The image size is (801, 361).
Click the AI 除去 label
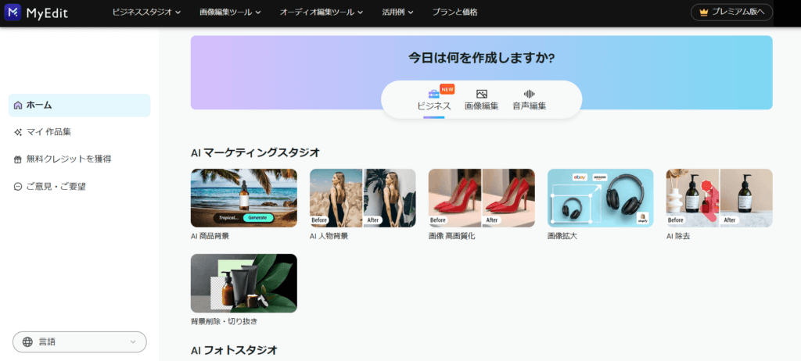point(678,237)
